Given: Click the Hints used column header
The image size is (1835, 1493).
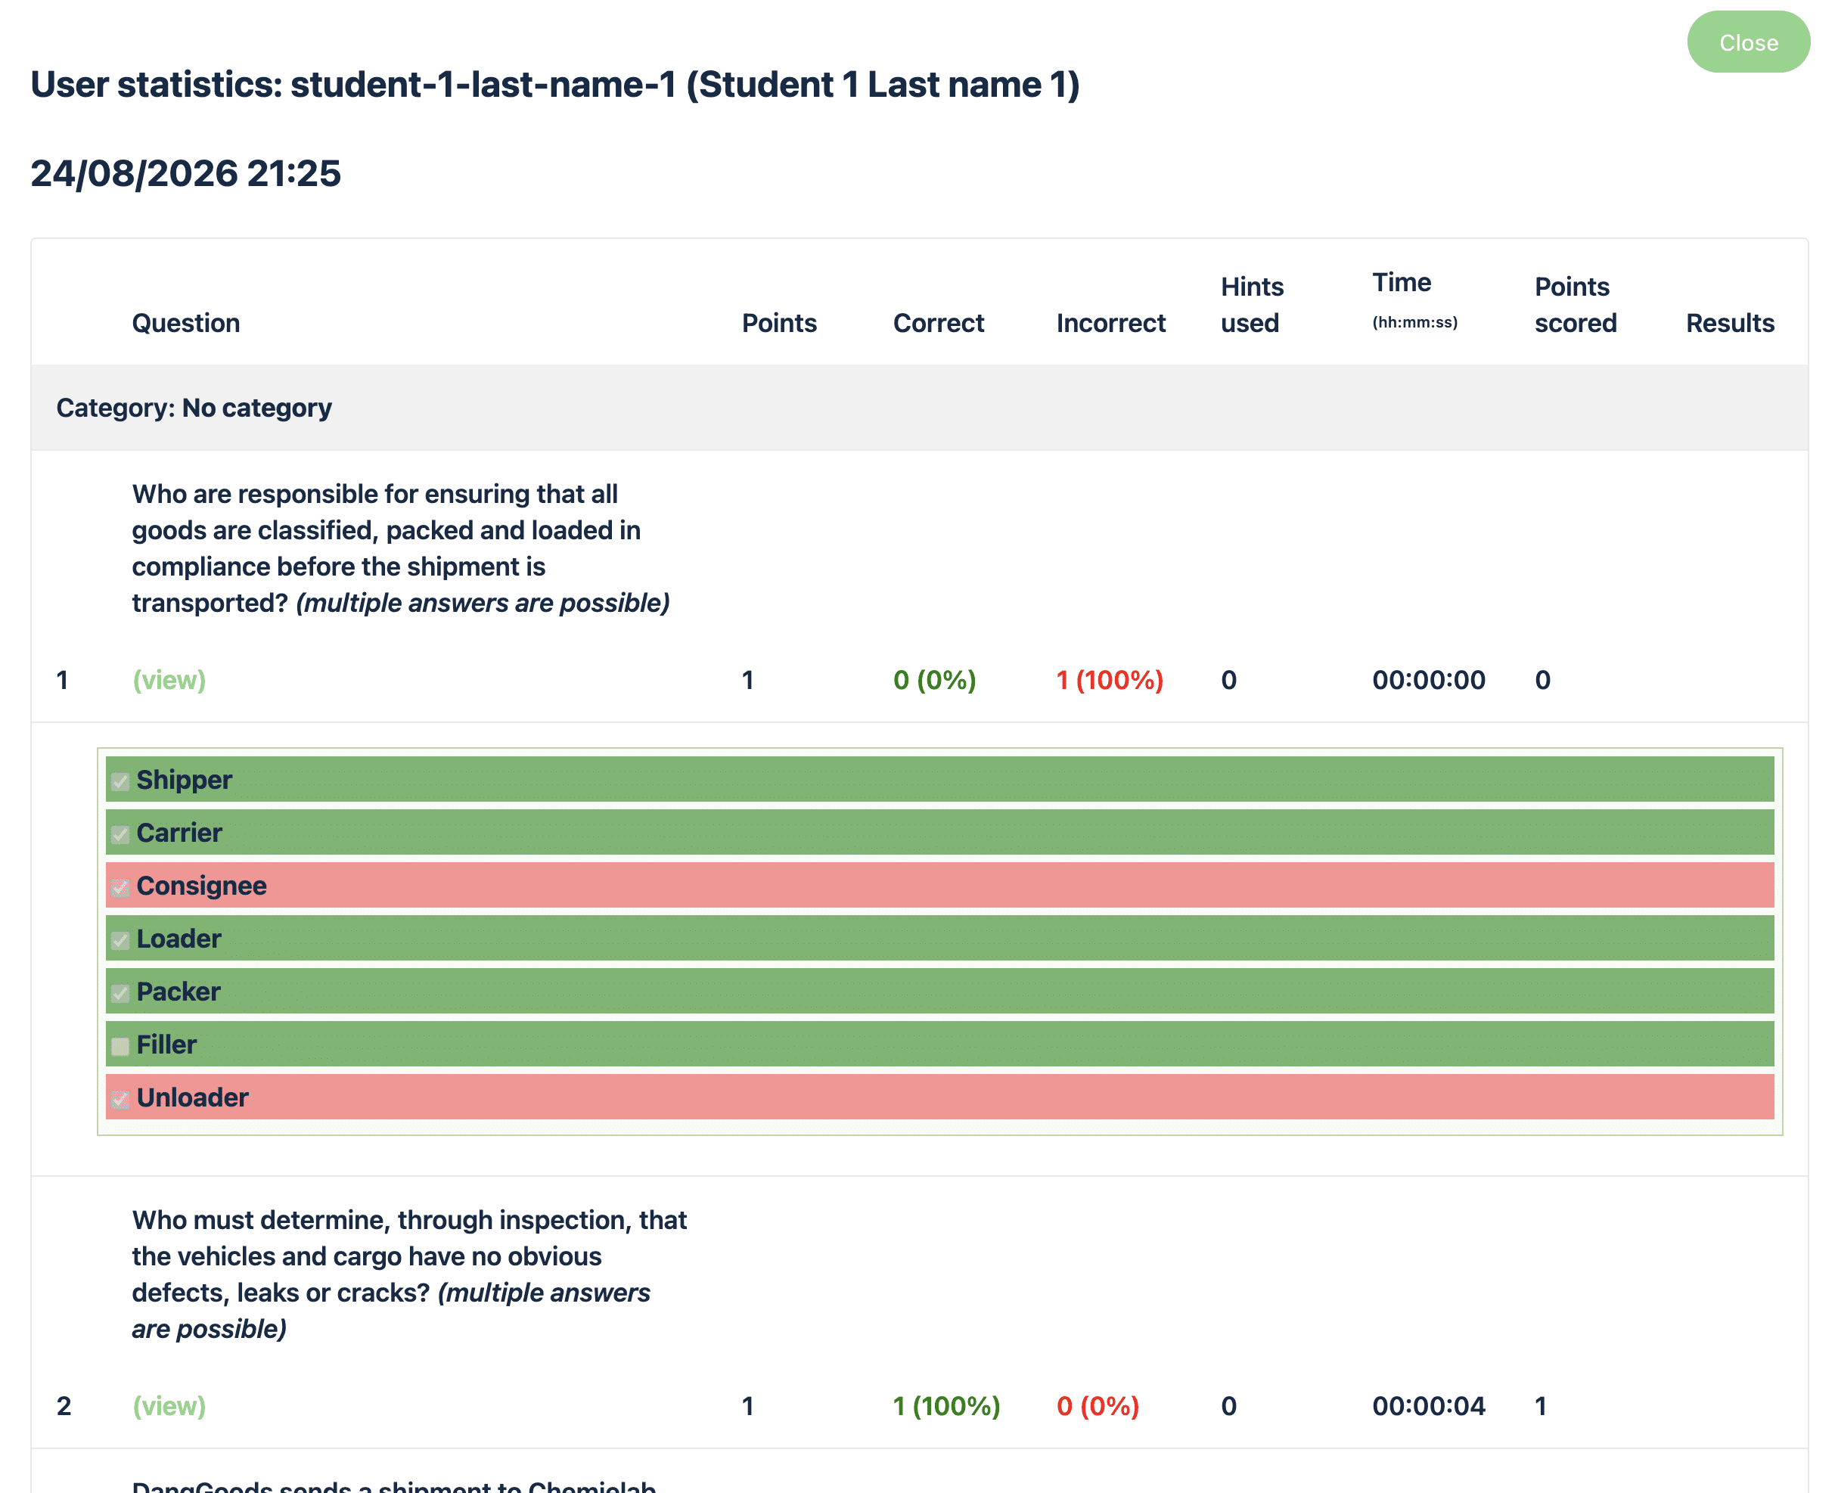Looking at the screenshot, I should 1252,305.
